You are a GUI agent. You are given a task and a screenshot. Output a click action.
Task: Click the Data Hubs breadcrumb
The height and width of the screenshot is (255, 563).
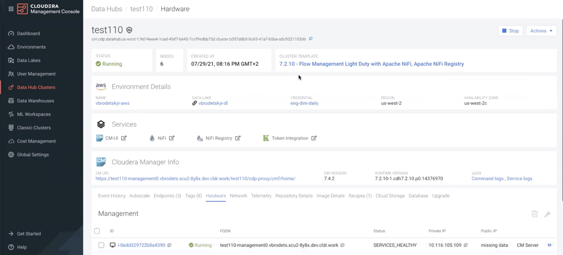(x=106, y=9)
